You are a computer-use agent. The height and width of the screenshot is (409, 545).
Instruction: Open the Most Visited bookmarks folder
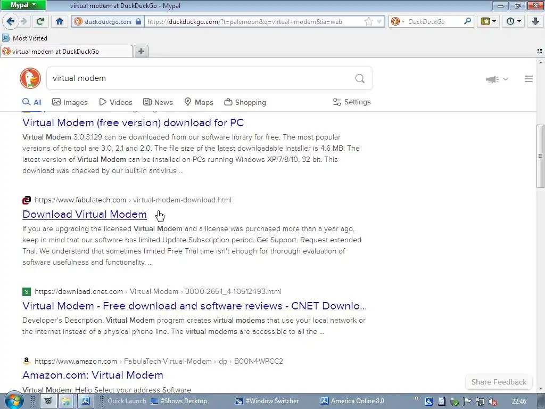tap(24, 38)
